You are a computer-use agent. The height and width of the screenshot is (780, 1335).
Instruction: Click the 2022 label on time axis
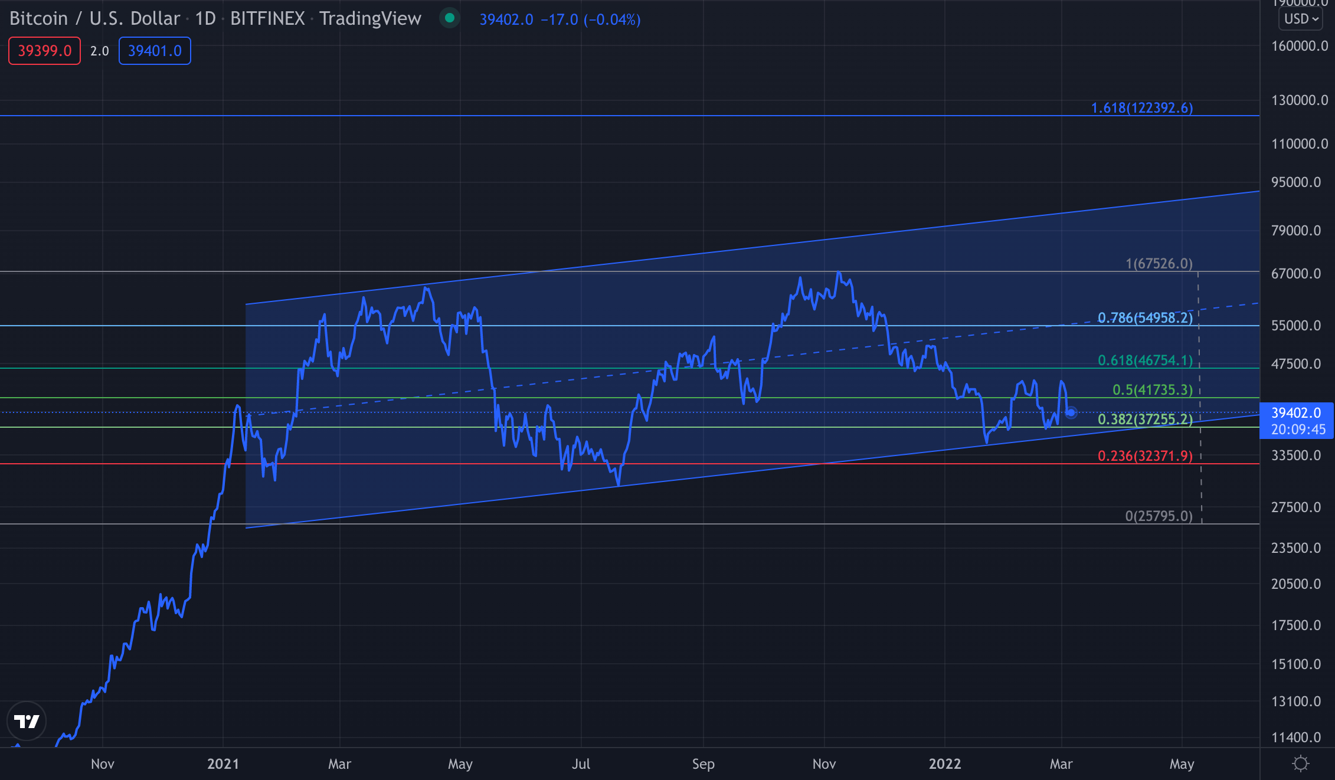pos(944,764)
